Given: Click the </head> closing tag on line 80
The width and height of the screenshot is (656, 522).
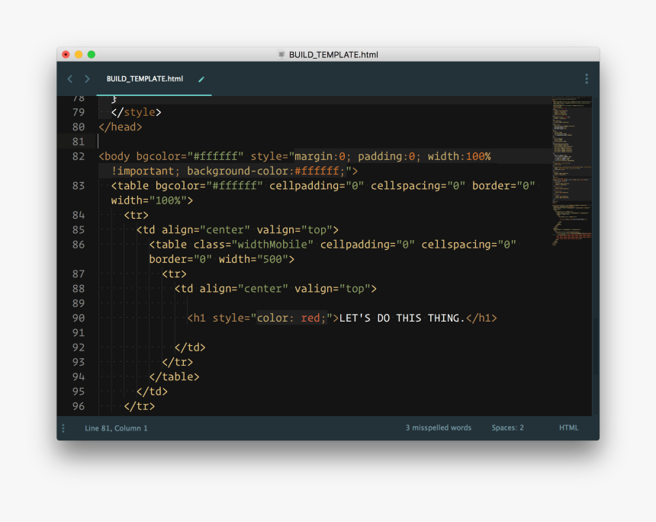Looking at the screenshot, I should pyautogui.click(x=119, y=126).
